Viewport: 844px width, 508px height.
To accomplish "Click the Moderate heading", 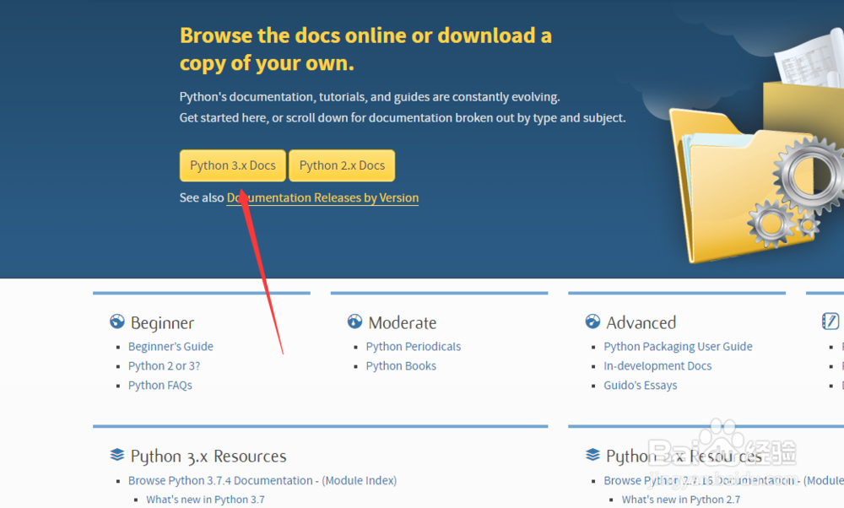I will pos(402,323).
